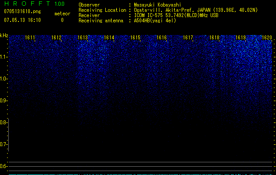Click the 'Receiving antenna' label

tap(101, 21)
